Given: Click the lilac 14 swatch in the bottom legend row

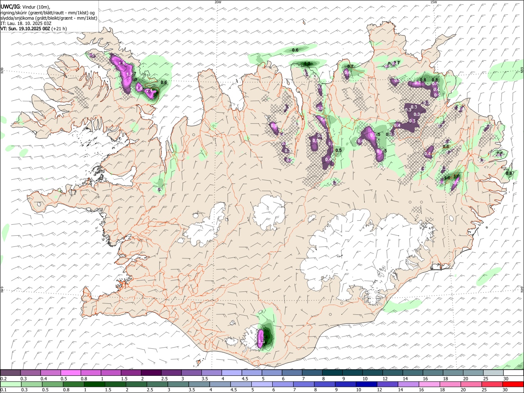Looking at the screenshot, I should (408, 384).
